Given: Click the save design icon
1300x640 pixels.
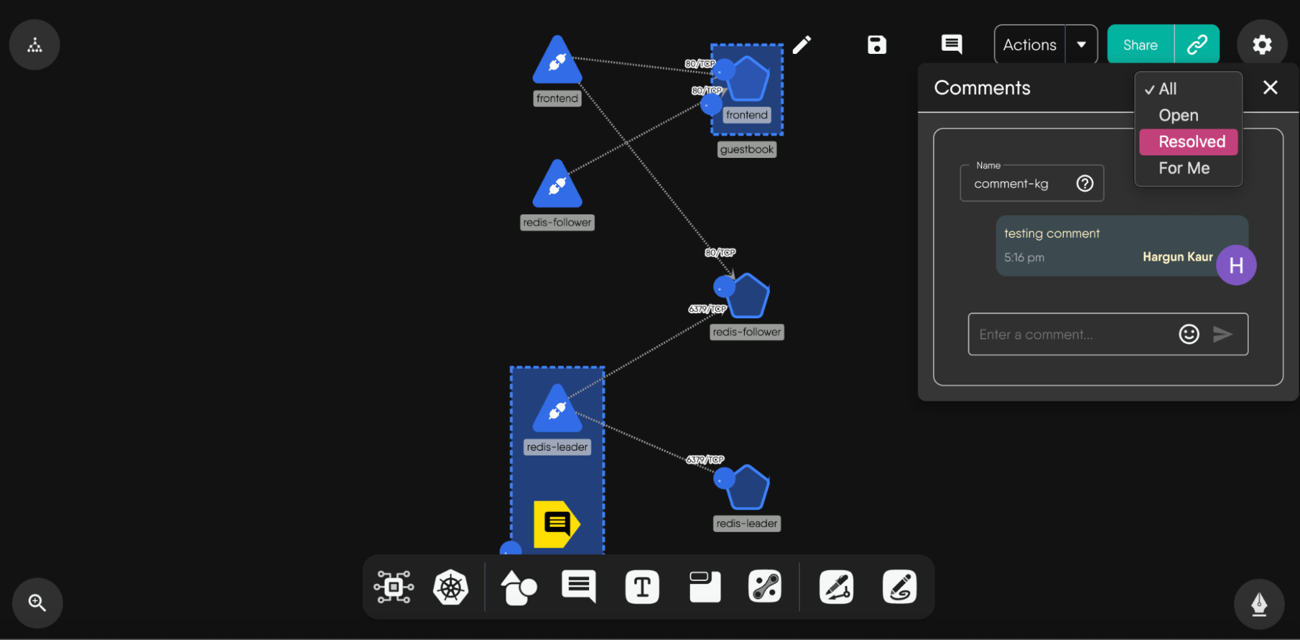Looking at the screenshot, I should [877, 45].
